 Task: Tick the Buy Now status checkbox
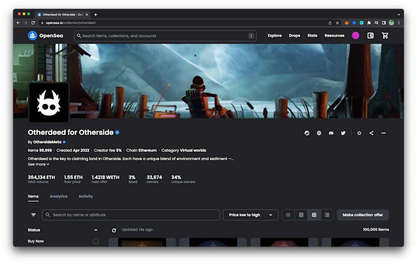tap(96, 241)
